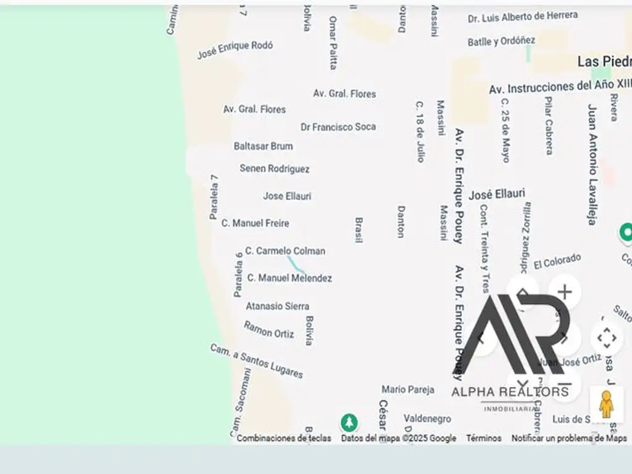The image size is (632, 474).
Task: Pan the map down with arrow control
Action: (x=523, y=384)
